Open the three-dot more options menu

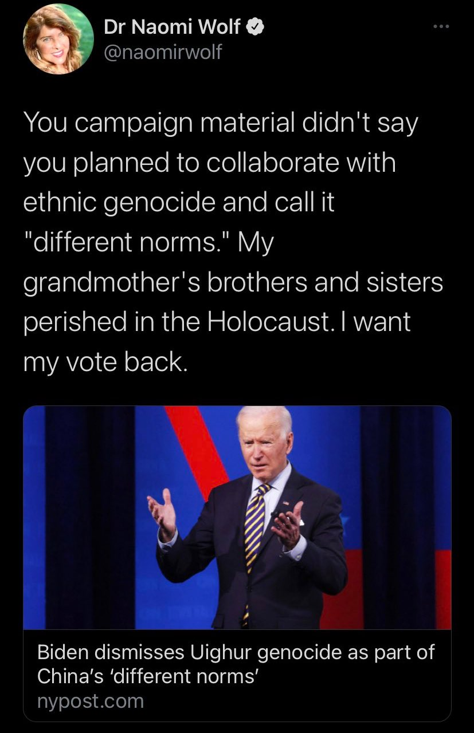tap(440, 26)
